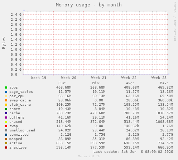Select the 'cache' legend label
Screen dimensions: 178x160
[x=15, y=113]
